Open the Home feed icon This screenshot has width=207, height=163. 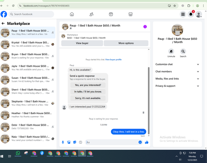pyautogui.click(x=72, y=14)
